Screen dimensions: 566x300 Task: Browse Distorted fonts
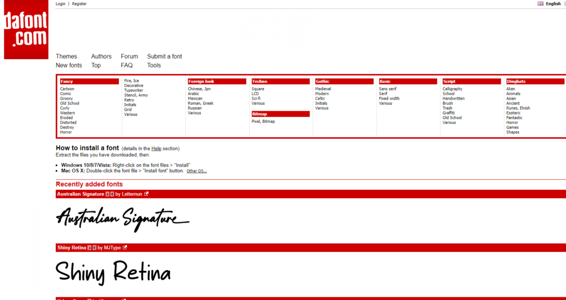[x=68, y=122]
